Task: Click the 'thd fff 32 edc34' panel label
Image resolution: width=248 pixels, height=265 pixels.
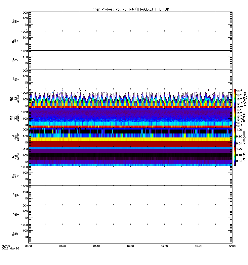Action: coord(15,98)
